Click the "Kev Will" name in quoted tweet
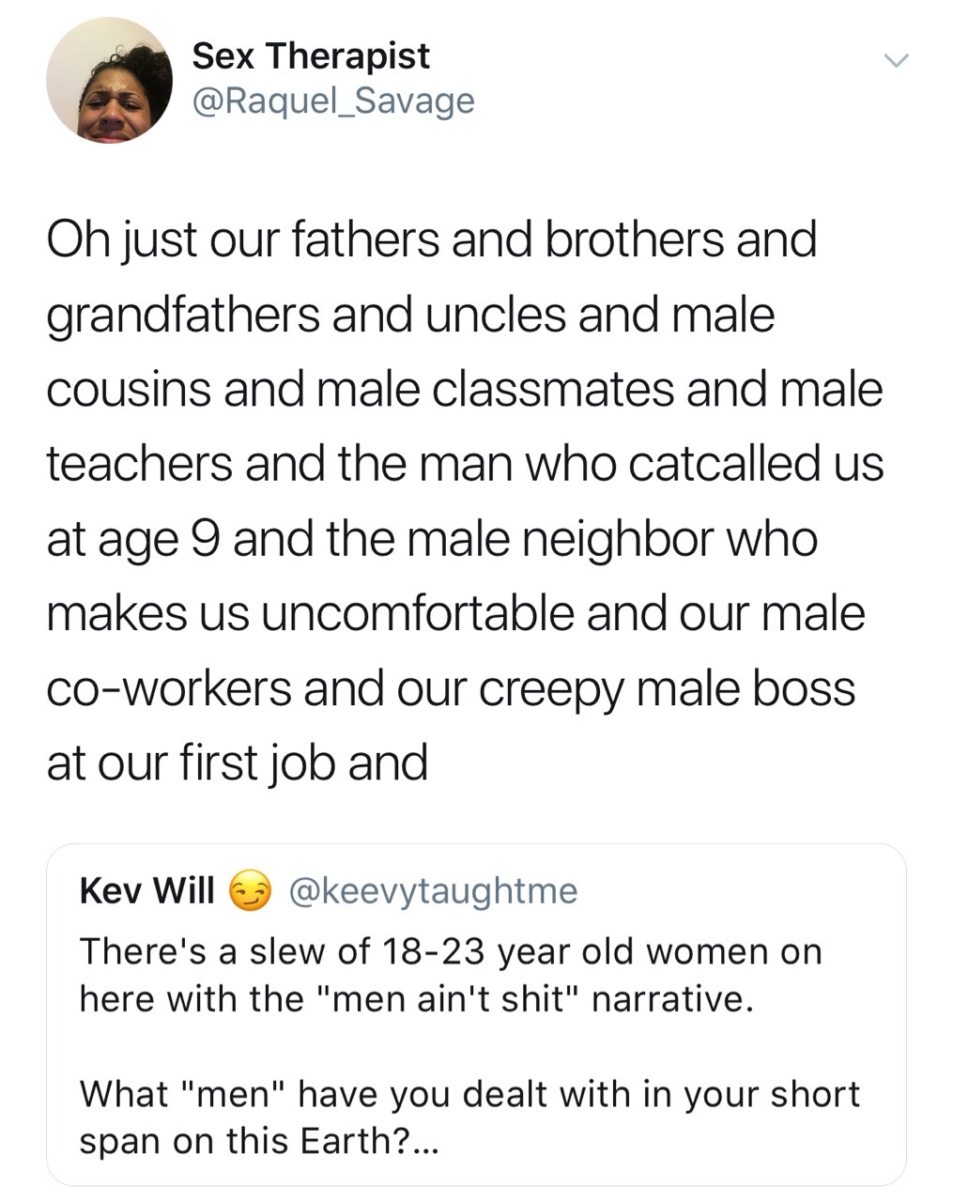Screen dimensions: 953x1202 pos(147,890)
